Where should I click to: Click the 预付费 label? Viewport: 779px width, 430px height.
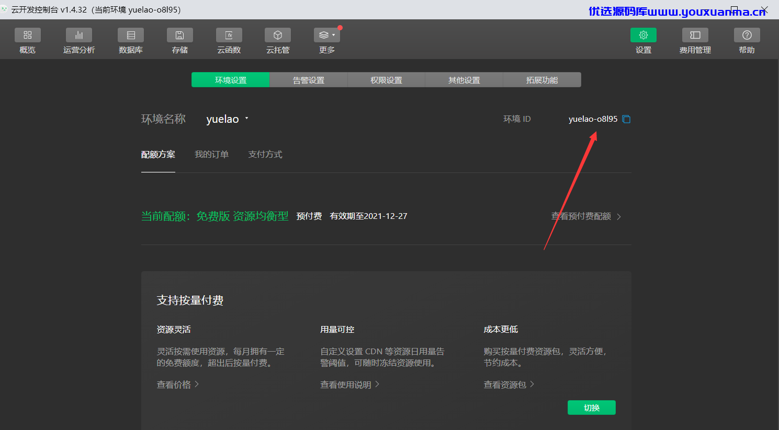pyautogui.click(x=309, y=216)
